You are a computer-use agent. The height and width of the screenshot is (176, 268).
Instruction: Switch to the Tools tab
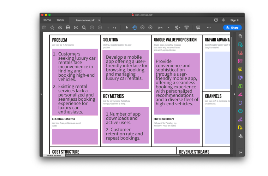(60, 20)
